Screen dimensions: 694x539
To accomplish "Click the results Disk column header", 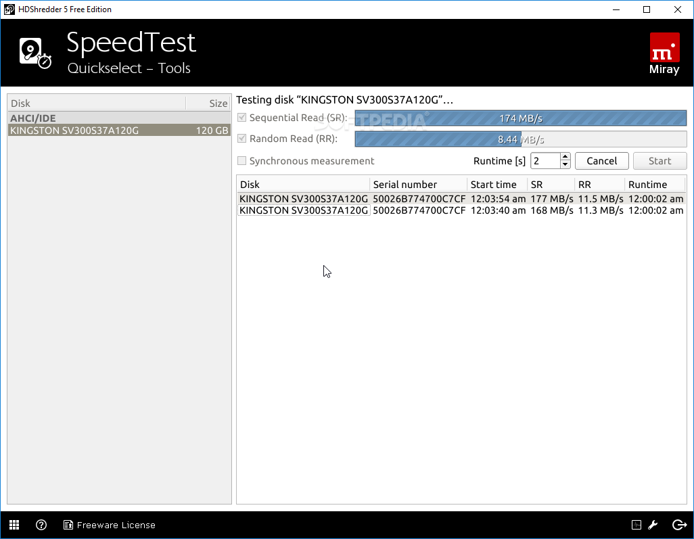I will 303,185.
